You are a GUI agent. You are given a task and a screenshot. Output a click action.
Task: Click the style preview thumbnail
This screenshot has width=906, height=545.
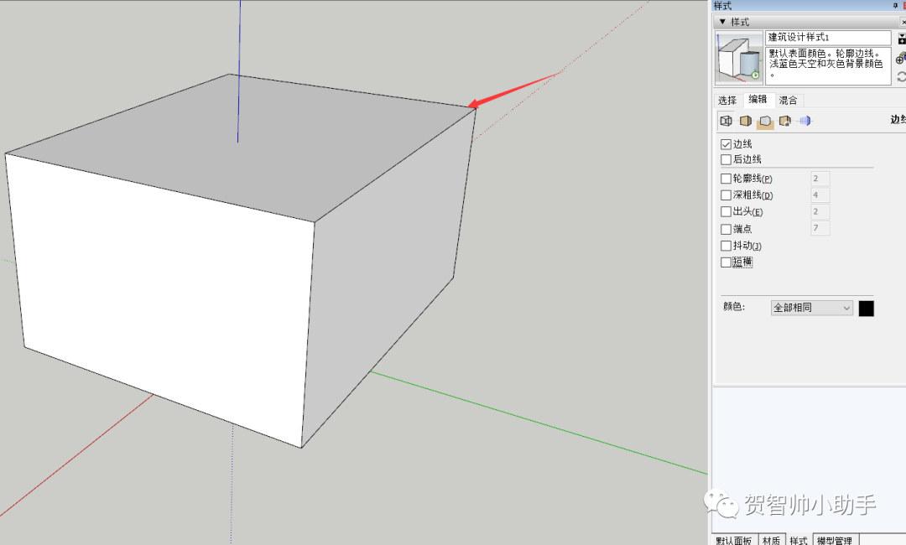tap(738, 57)
